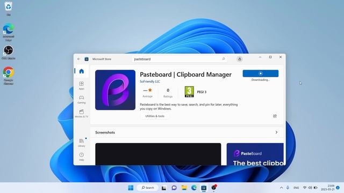Click the Screenshots heading

pos(105,132)
